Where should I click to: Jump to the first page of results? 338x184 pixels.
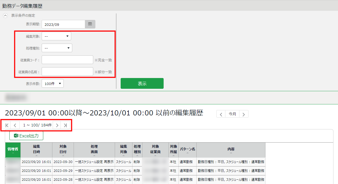pos(7,125)
